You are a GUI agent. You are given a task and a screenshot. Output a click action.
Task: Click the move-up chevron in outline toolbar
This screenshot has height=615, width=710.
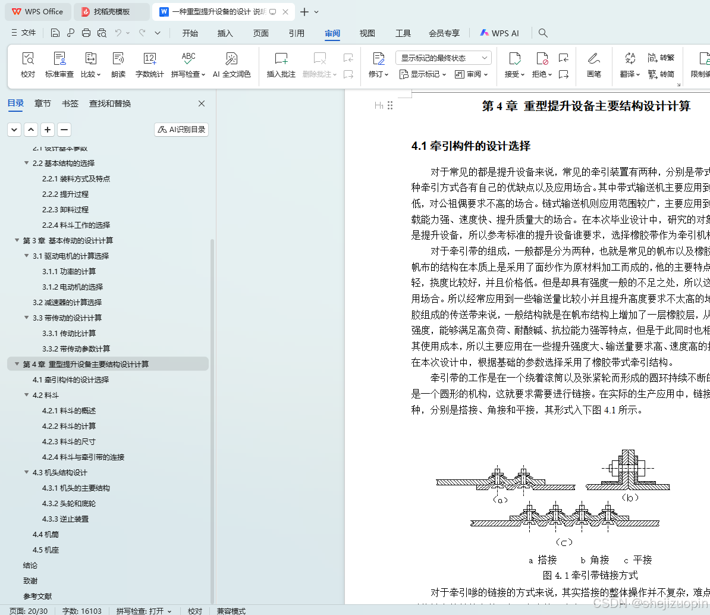31,130
